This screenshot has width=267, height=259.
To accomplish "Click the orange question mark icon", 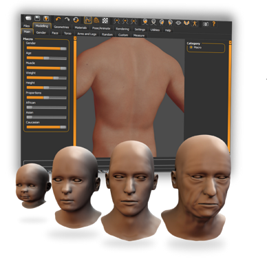I will pyautogui.click(x=214, y=24).
